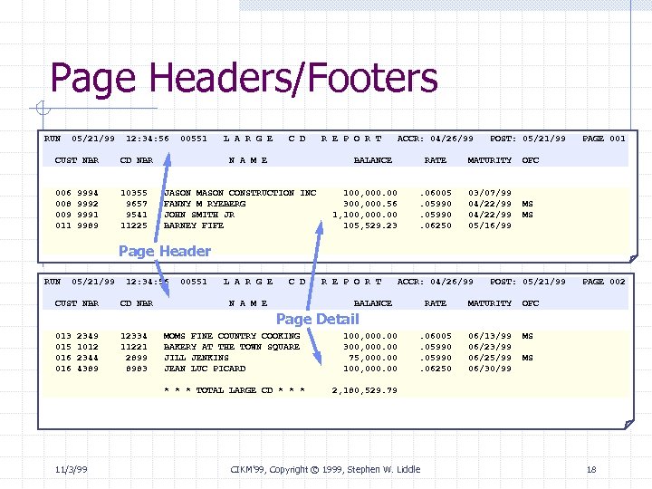The width and height of the screenshot is (652, 489).
Task: Click 'CUST NBR' column header on PAGE 001 report
Action: click(77, 160)
